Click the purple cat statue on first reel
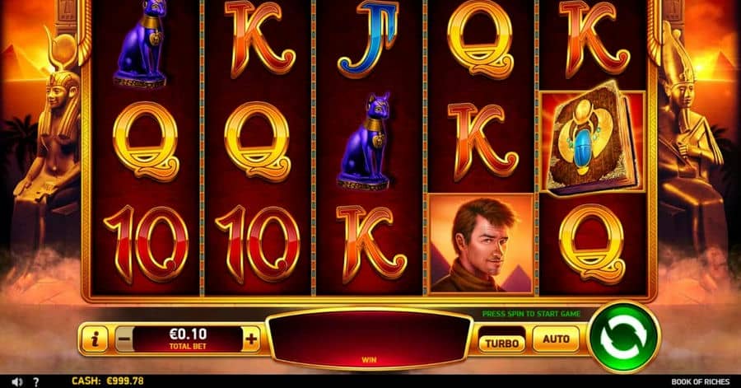Image resolution: width=741 pixels, height=388 pixels. tap(141, 44)
